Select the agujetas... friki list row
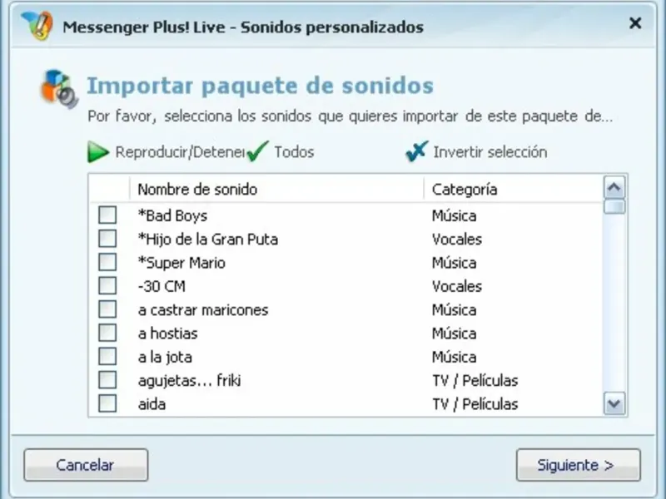The image size is (666, 499). (190, 381)
